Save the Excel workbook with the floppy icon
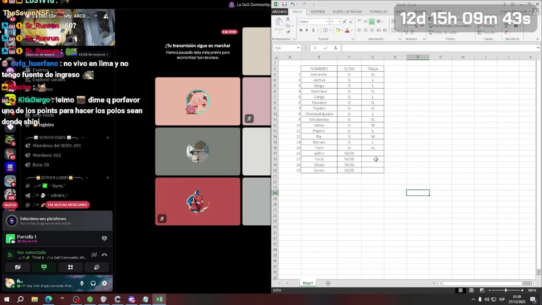Image resolution: width=542 pixels, height=305 pixels. click(x=284, y=4)
